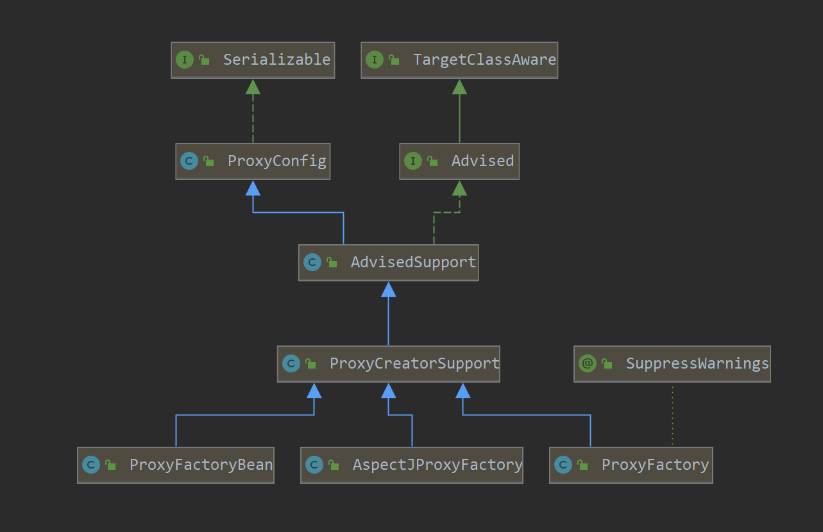Click the class icon on AspectJProxyFactory
This screenshot has height=532, width=823.
pos(314,465)
